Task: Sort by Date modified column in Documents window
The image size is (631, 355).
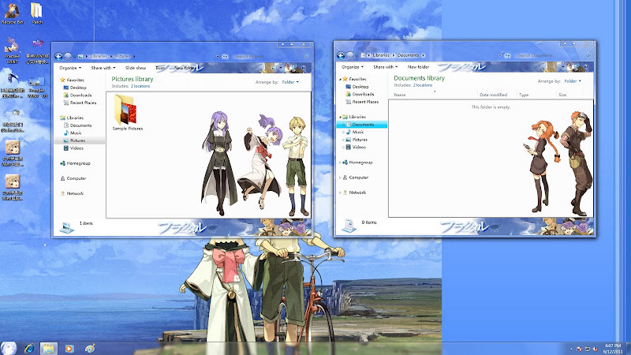Action: (497, 95)
